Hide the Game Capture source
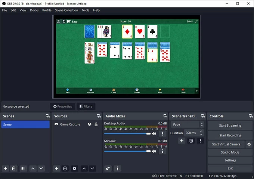Screen dimensions: 254x179 pyautogui.click(x=90, y=124)
